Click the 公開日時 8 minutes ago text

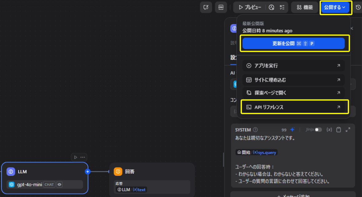pos(267,31)
